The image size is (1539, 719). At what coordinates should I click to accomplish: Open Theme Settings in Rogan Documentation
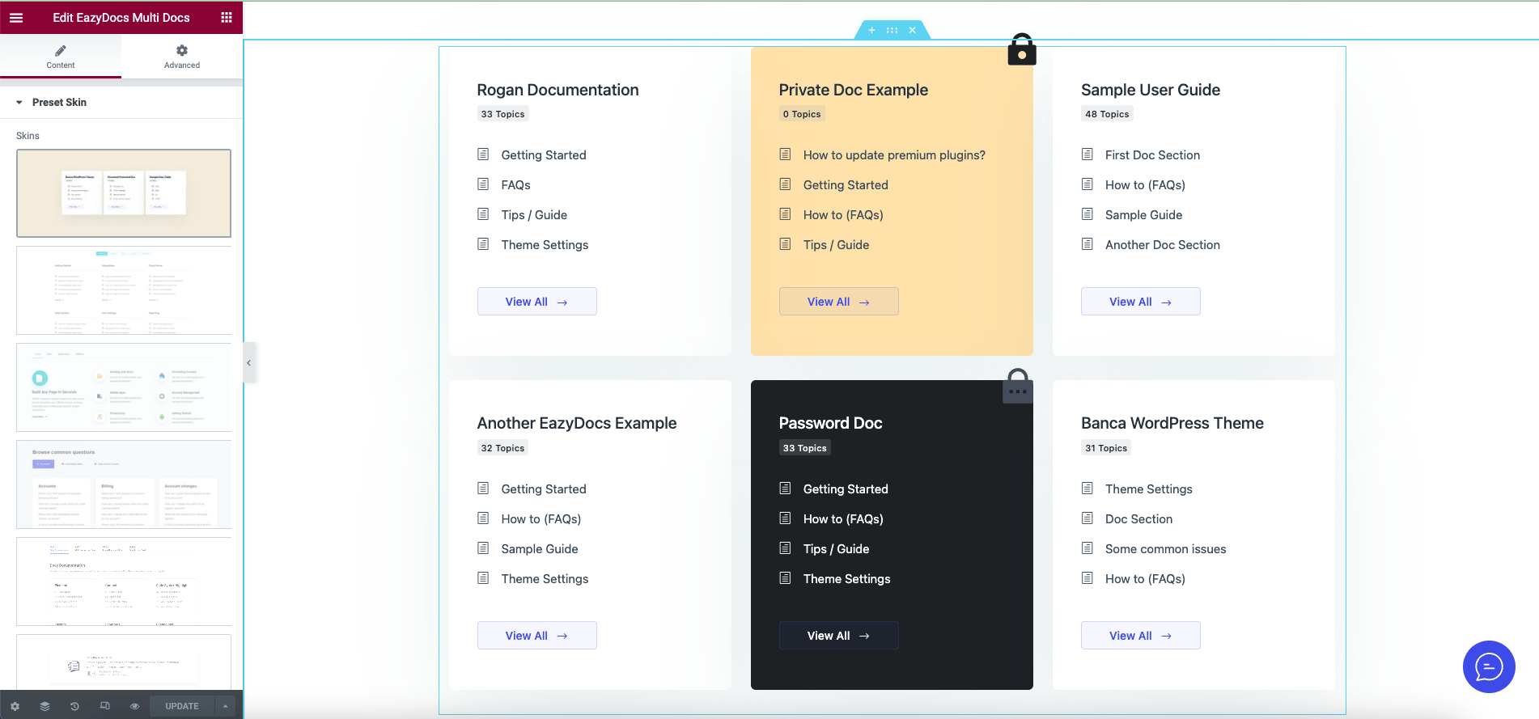pos(545,245)
